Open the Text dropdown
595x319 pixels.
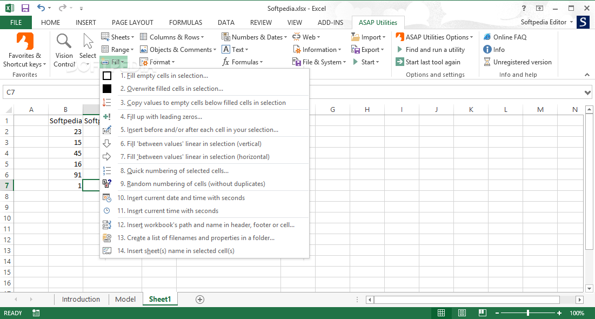[x=235, y=49]
